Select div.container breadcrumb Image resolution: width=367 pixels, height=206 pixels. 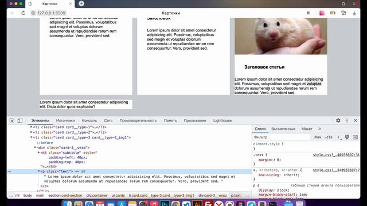97,195
